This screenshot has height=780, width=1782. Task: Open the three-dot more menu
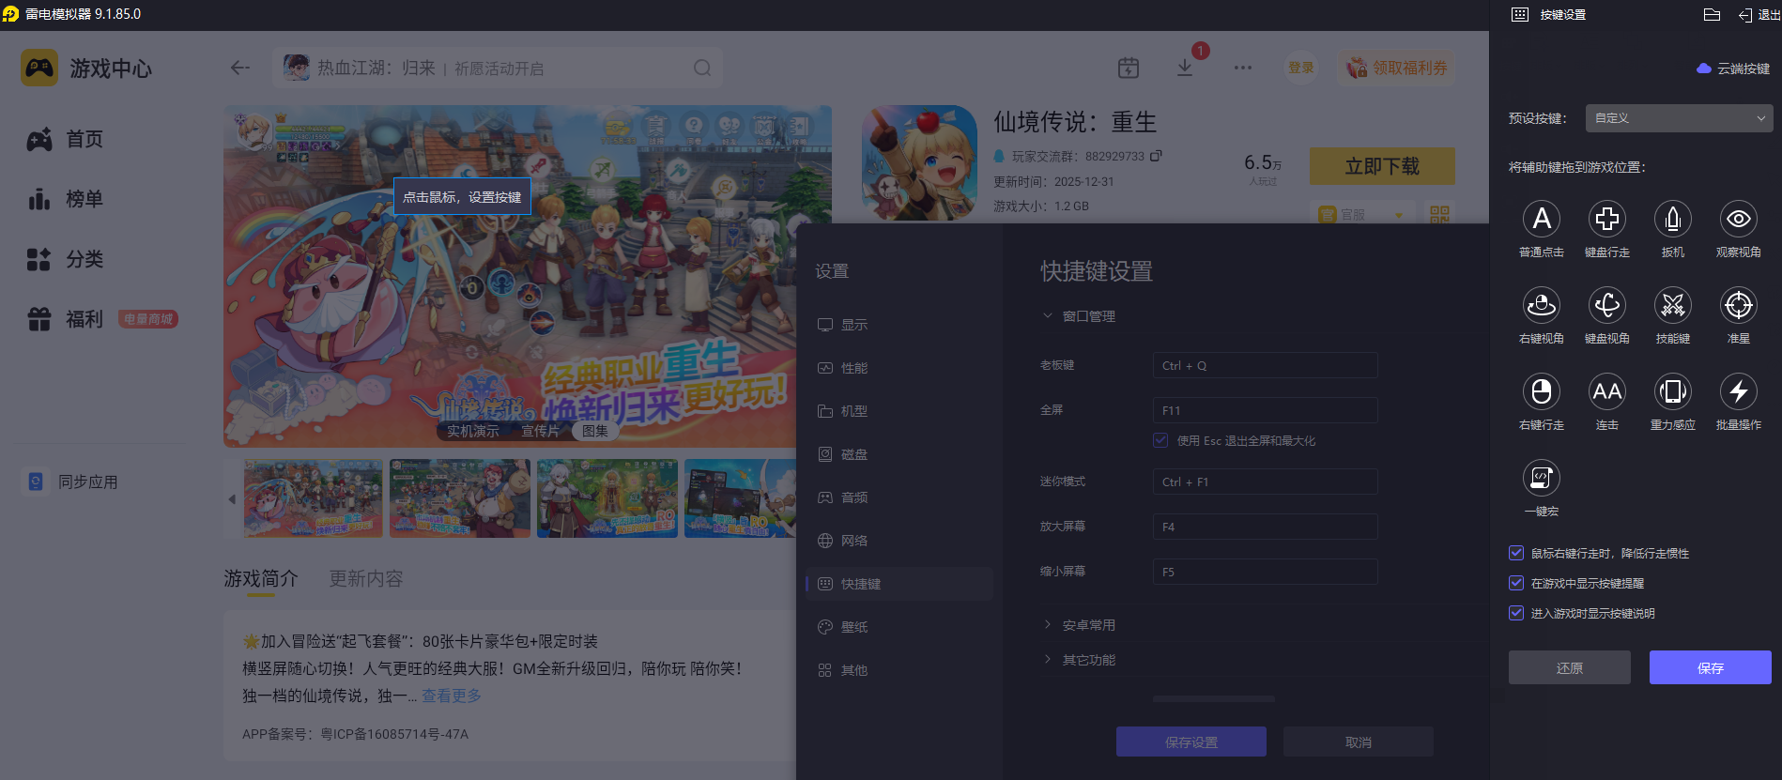coord(1243,68)
